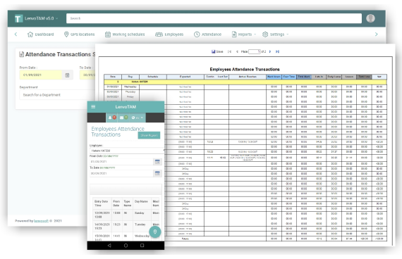Expand the Reports dropdown menu
The image size is (402, 259).
pyautogui.click(x=244, y=34)
